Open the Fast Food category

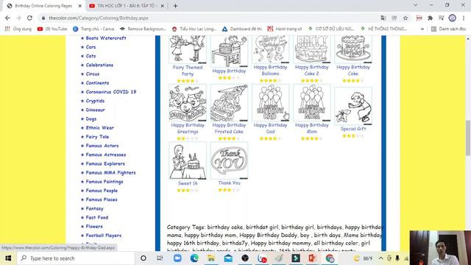pos(97,218)
